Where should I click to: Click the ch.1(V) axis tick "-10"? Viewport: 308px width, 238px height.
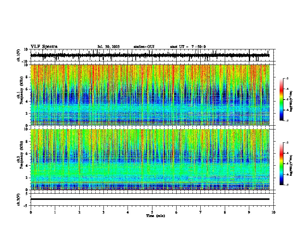(x=25, y=61)
